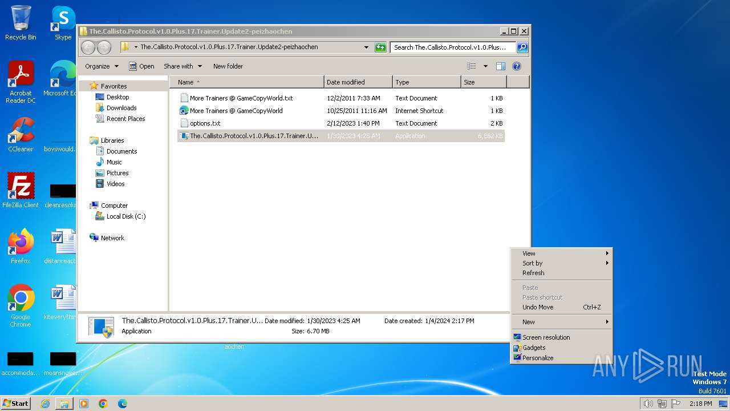Image resolution: width=730 pixels, height=411 pixels.
Task: Choose Personalize from context menu
Action: [561, 358]
